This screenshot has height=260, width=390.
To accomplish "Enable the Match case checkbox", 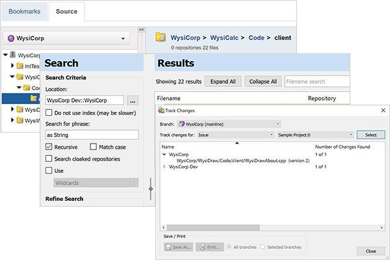I will click(x=93, y=147).
